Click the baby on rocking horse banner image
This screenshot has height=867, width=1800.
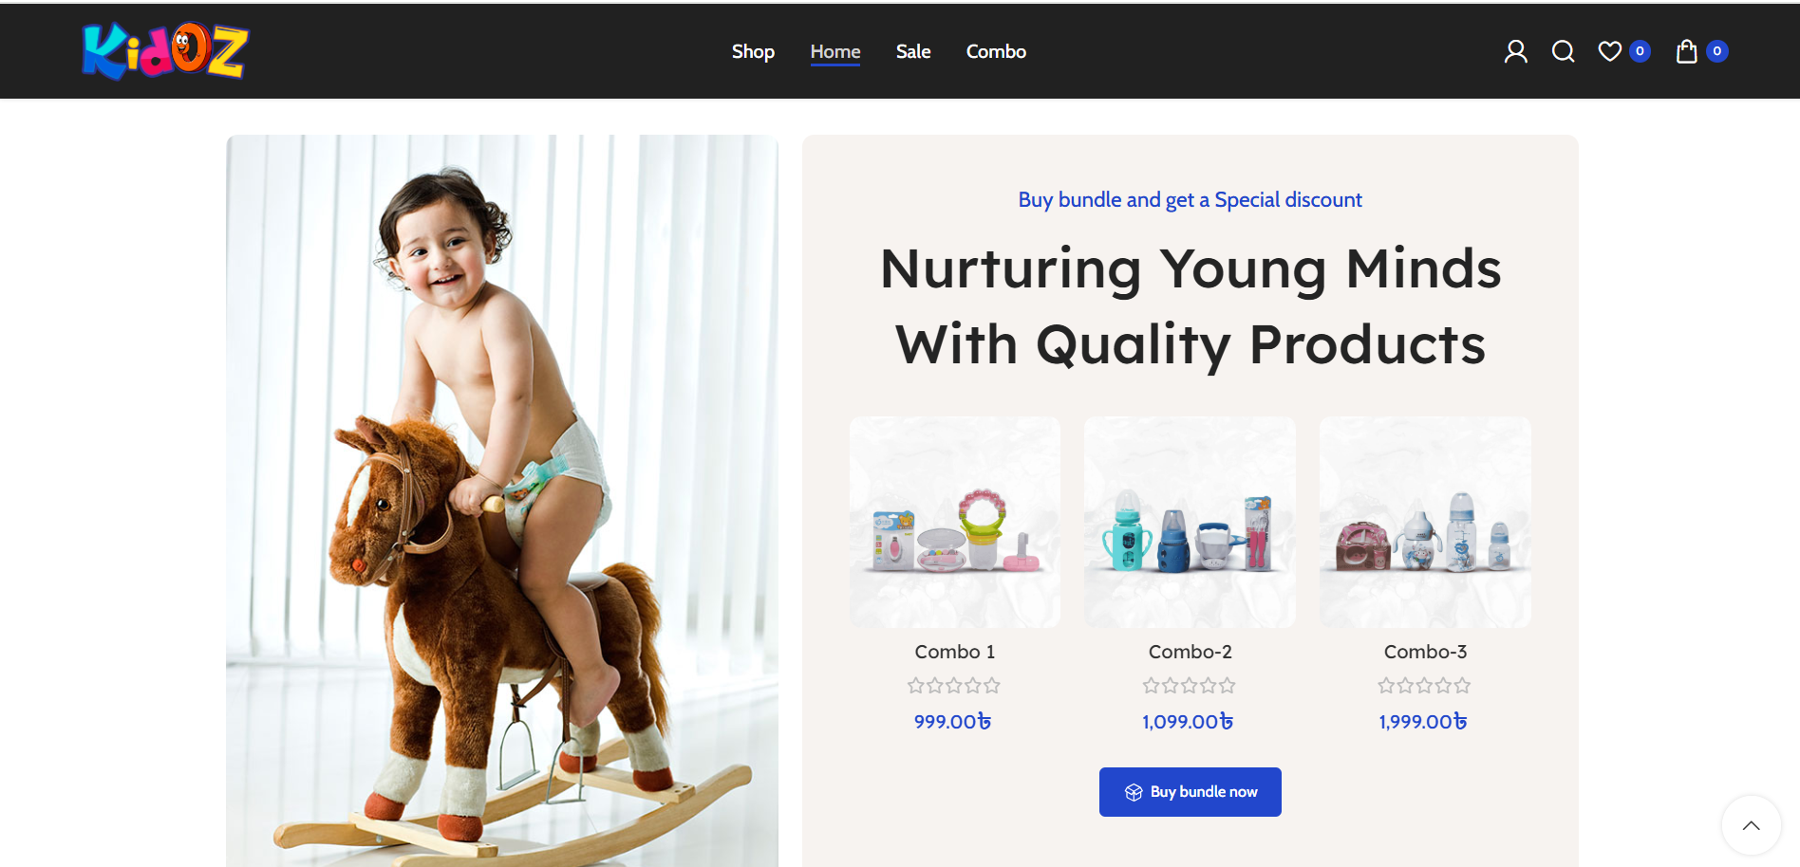pyautogui.click(x=502, y=501)
